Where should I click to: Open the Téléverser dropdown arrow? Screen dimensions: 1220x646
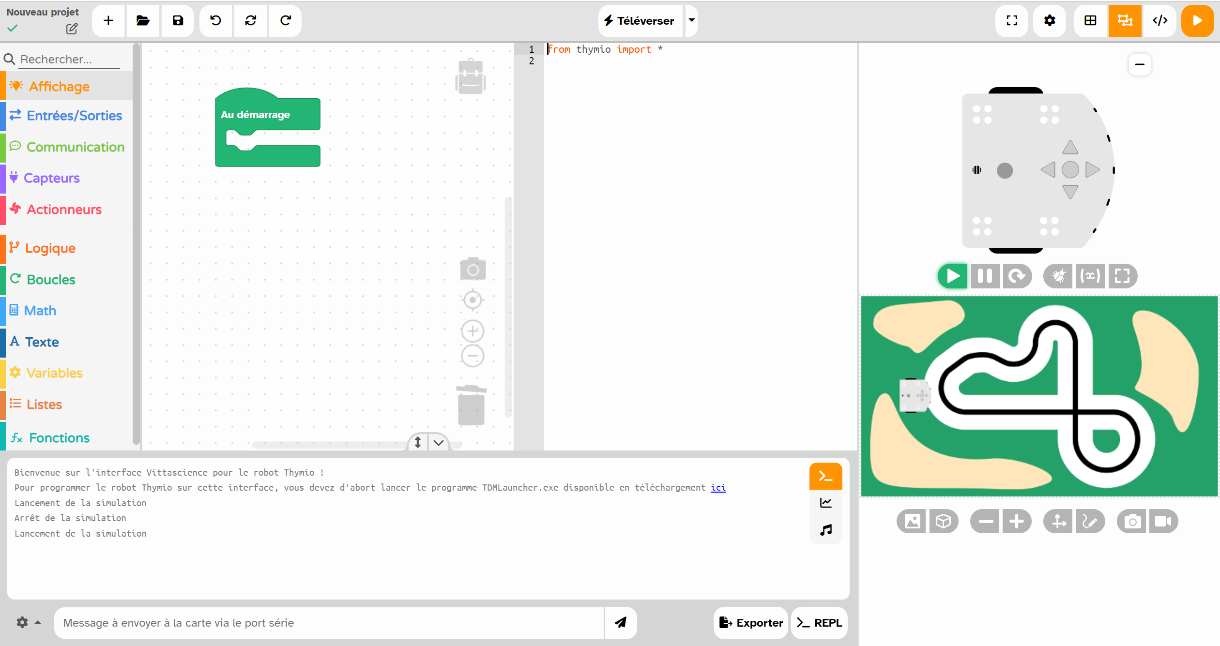coord(692,20)
